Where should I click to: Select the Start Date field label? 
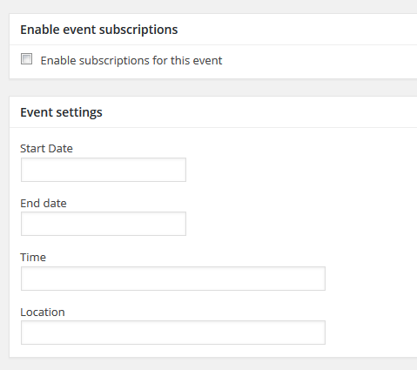(46, 148)
